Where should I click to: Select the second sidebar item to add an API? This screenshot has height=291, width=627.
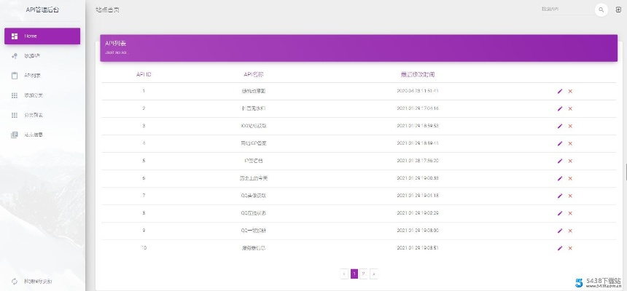pos(42,55)
